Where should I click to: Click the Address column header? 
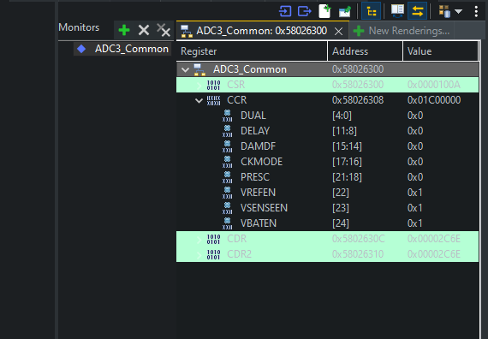[x=365, y=51]
